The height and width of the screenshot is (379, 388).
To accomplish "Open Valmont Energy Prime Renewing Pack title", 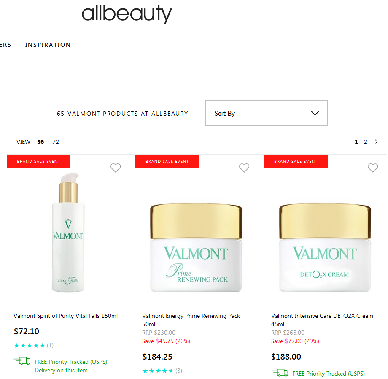I will pos(191,320).
